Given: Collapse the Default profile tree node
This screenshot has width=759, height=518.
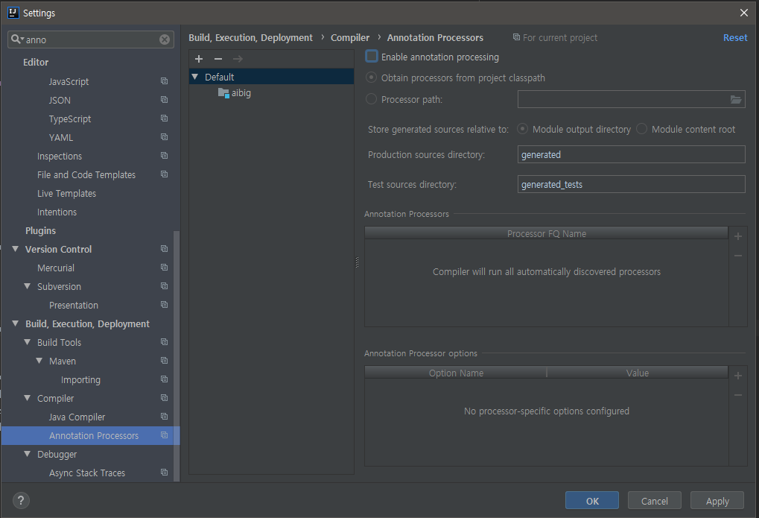Looking at the screenshot, I should (x=195, y=77).
